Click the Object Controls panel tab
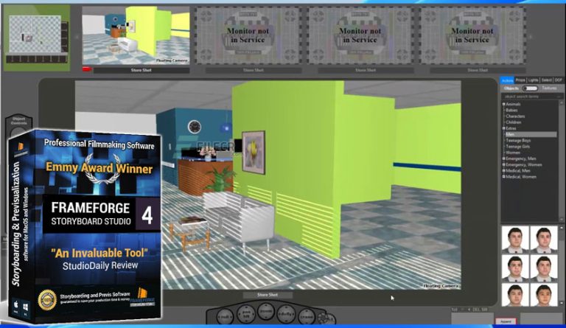Screen dimensions: 566x328 click(x=18, y=121)
